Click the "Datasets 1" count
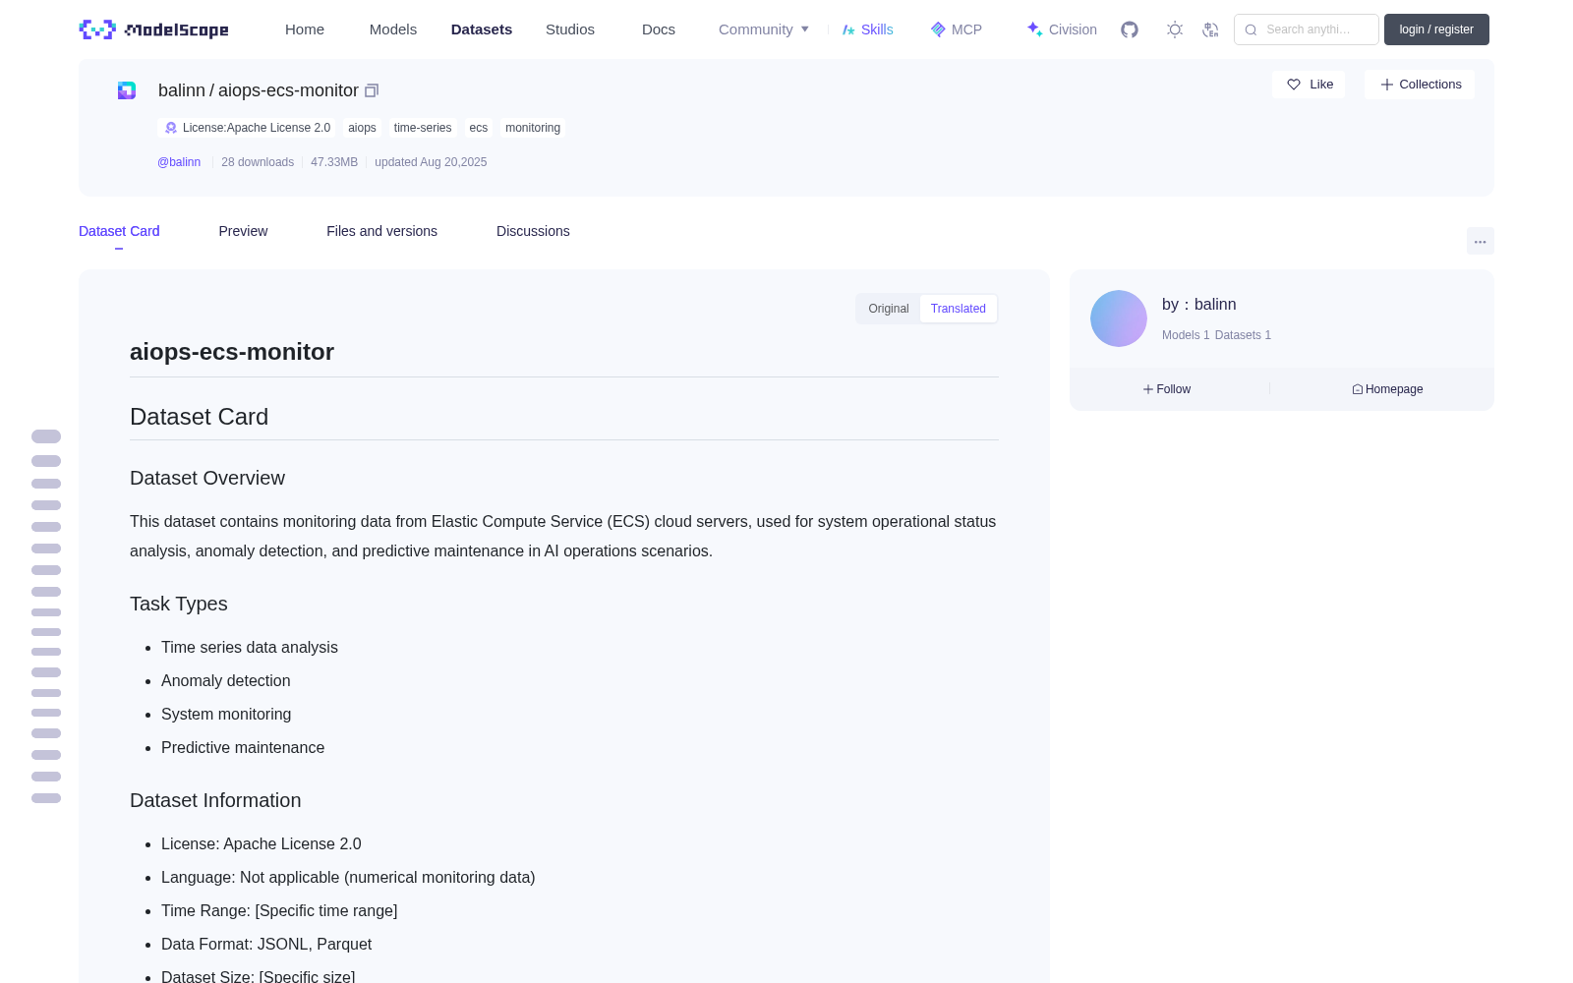The height and width of the screenshot is (983, 1573). coord(1243,335)
